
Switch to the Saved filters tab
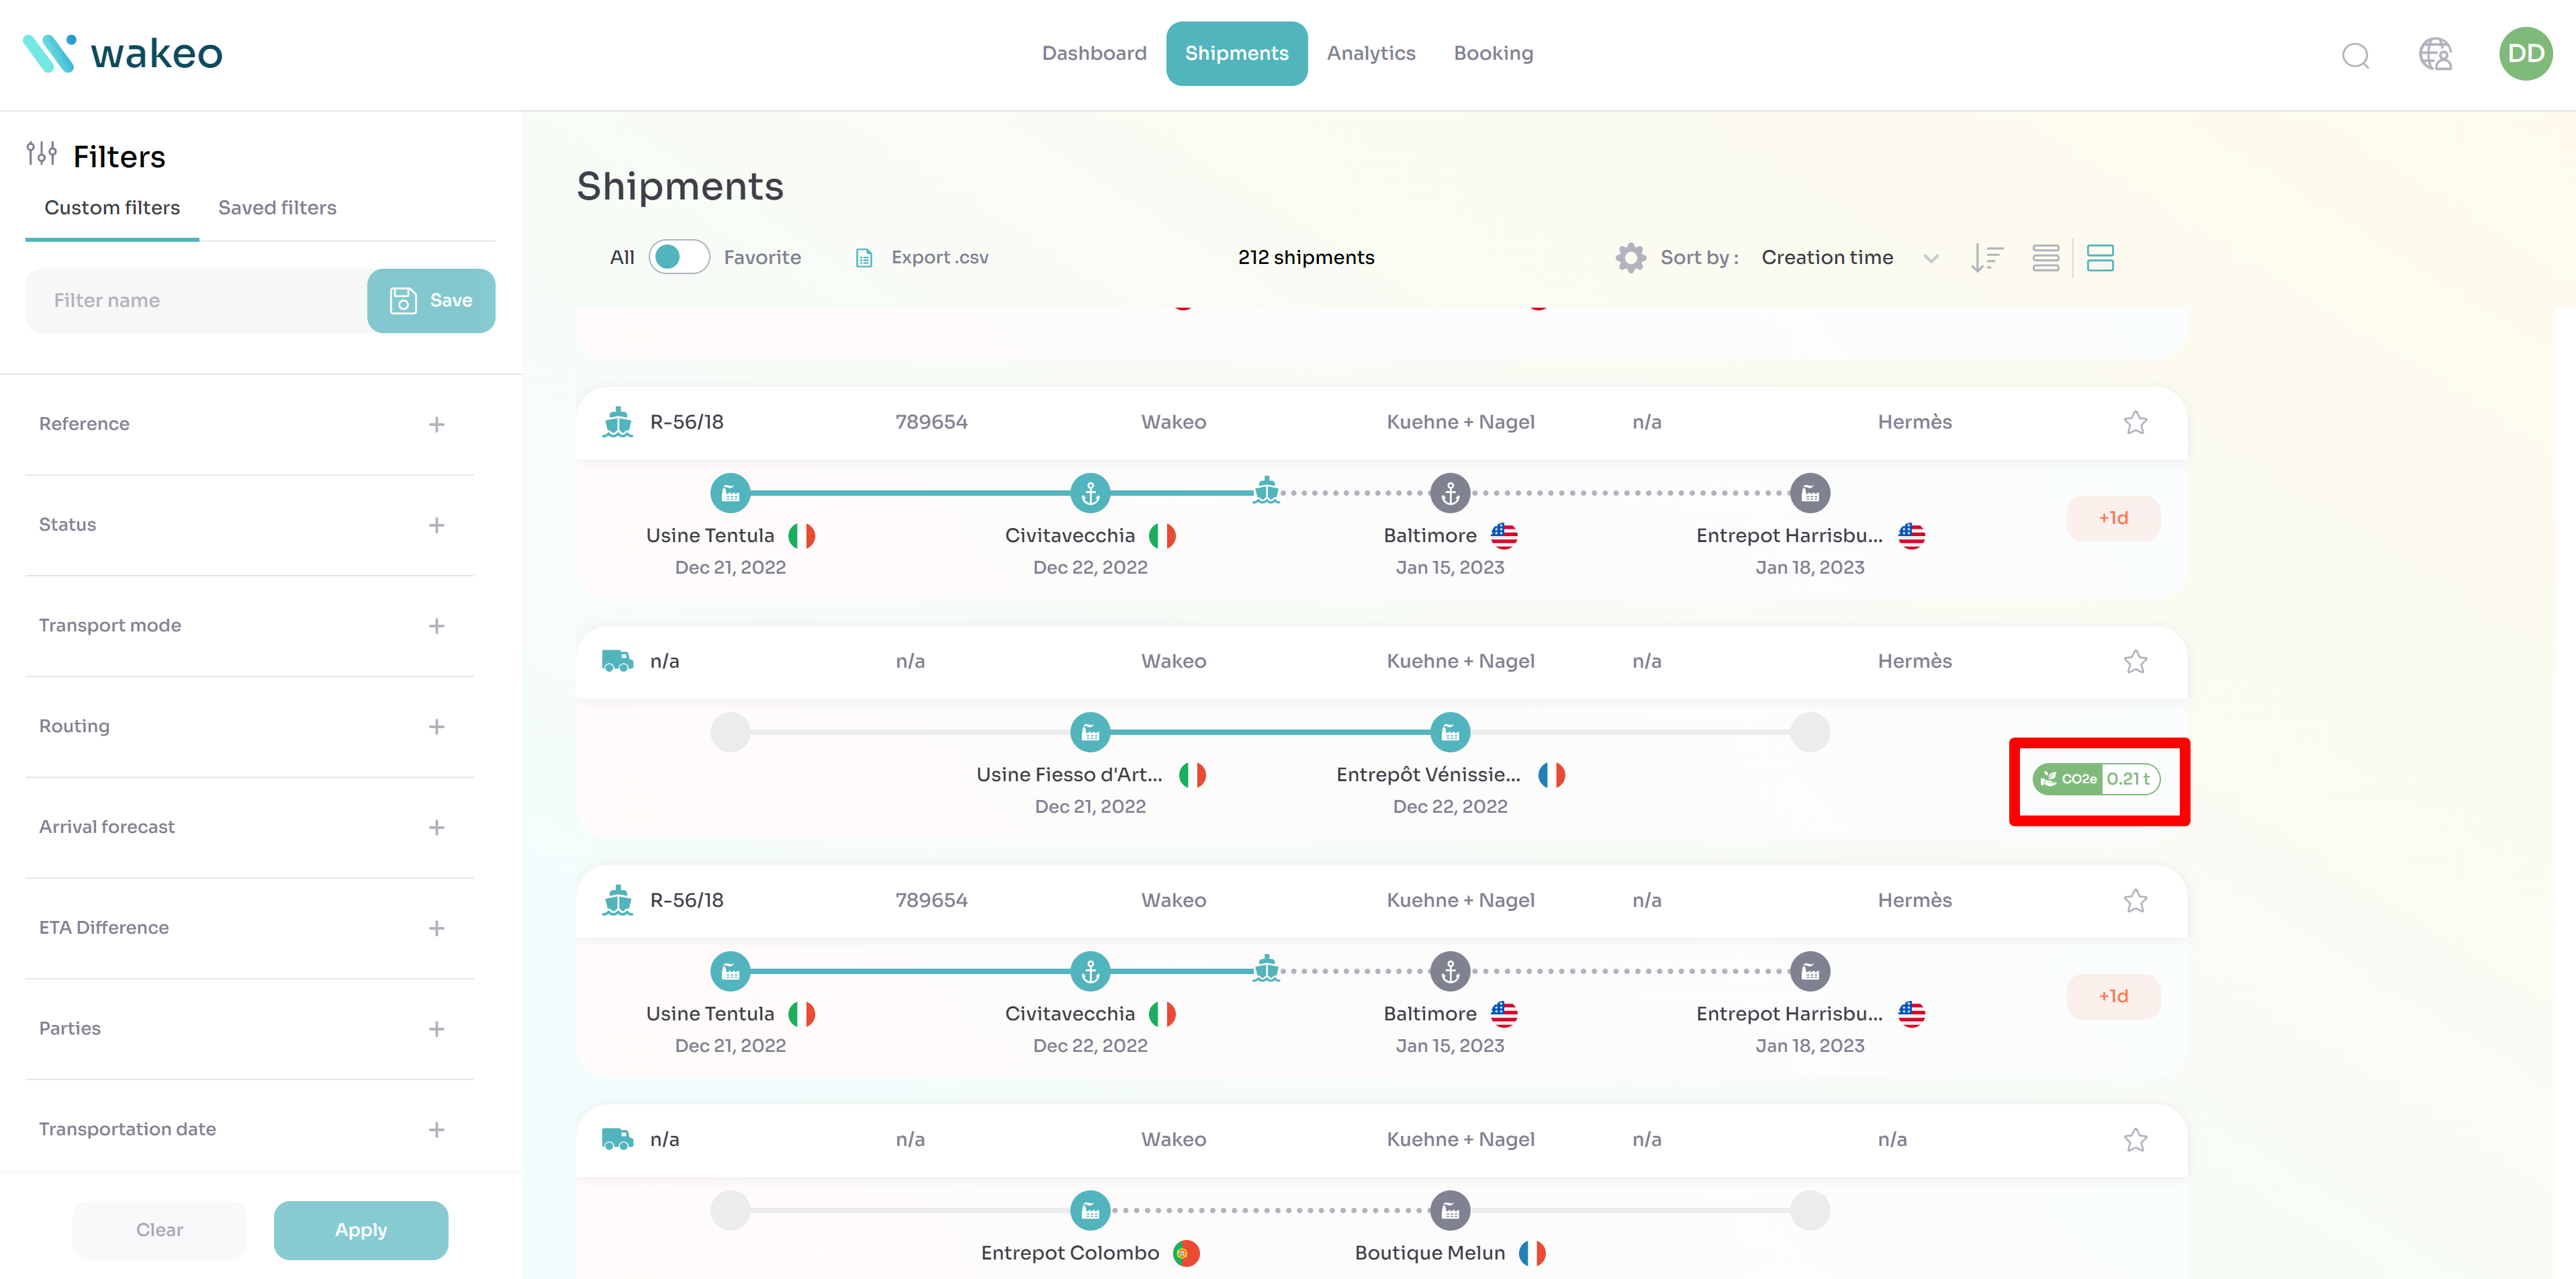click(x=277, y=208)
